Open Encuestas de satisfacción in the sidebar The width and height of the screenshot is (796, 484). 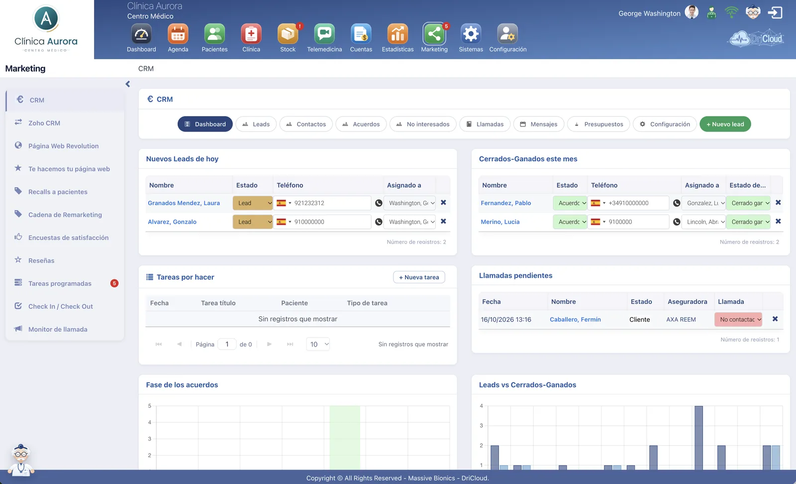click(x=65, y=238)
